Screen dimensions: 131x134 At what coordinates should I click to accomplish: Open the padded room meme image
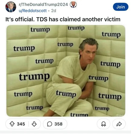coord(66,71)
